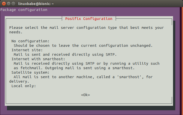This screenshot has width=183, height=115.
Task: Click the 'Internet site:' heading
Action: [27, 50]
